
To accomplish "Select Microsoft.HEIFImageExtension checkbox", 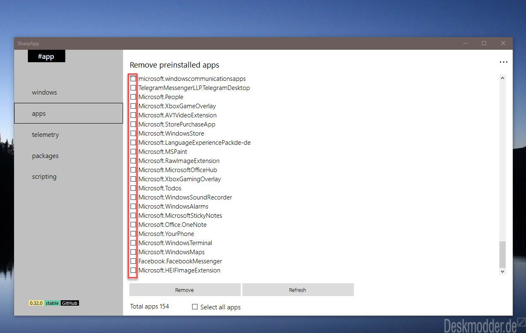I will pos(133,270).
